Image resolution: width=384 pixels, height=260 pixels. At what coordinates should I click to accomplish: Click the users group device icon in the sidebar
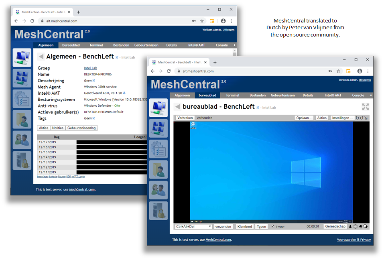(x=158, y=189)
